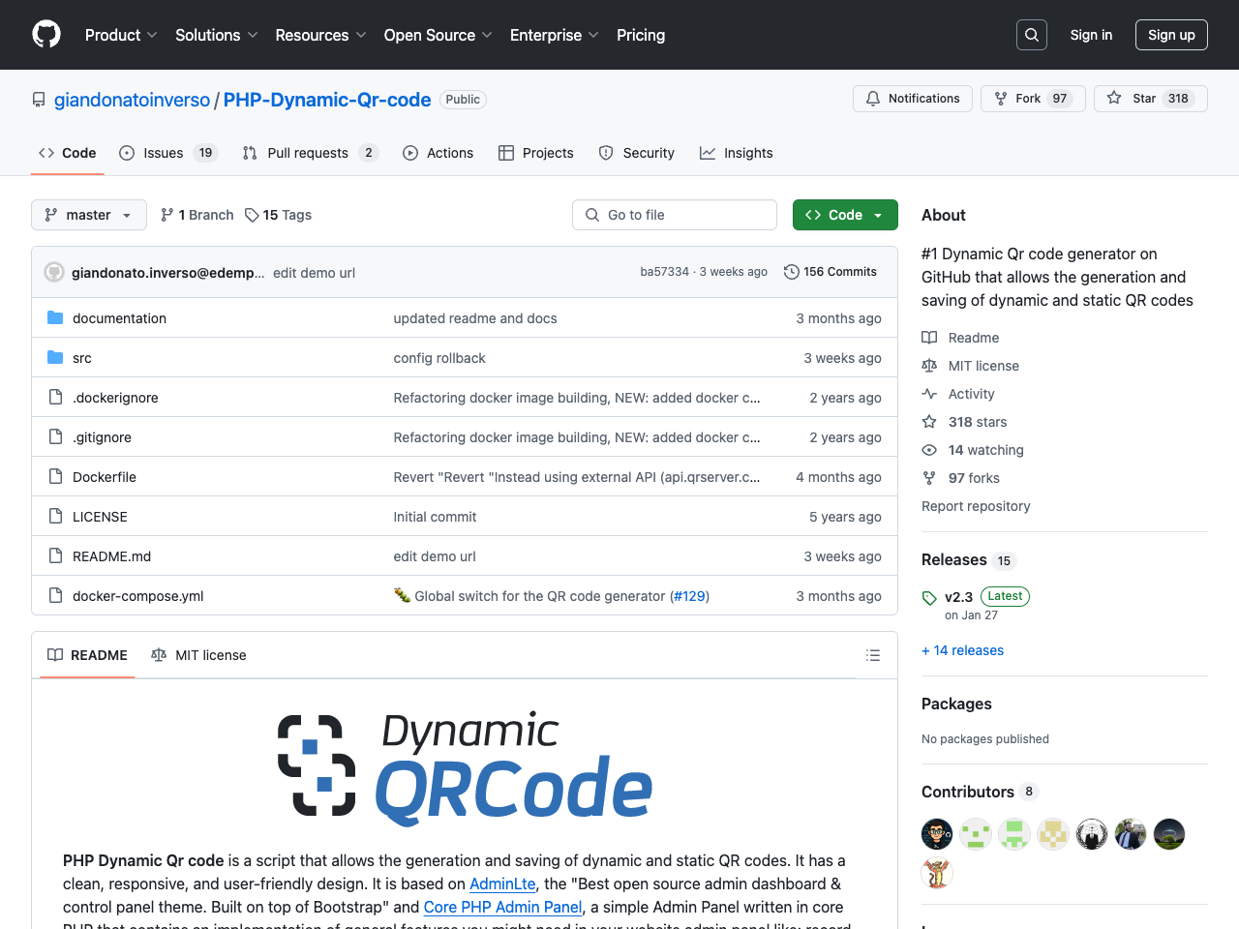This screenshot has width=1239, height=929.
Task: Open the master branch dropdown
Action: [x=89, y=215]
